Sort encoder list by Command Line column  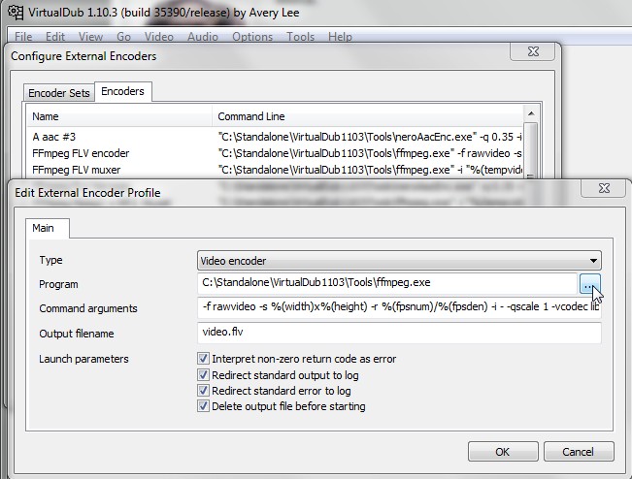pos(368,116)
